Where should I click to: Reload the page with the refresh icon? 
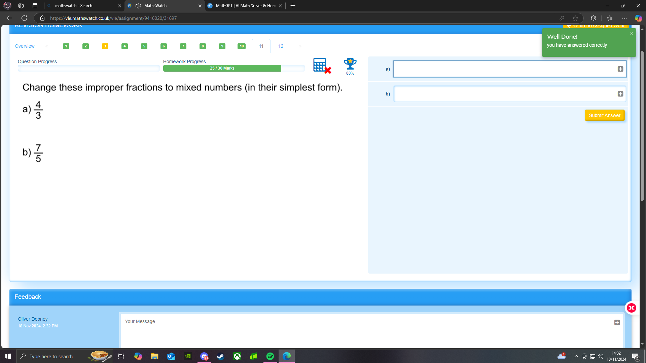point(24,18)
